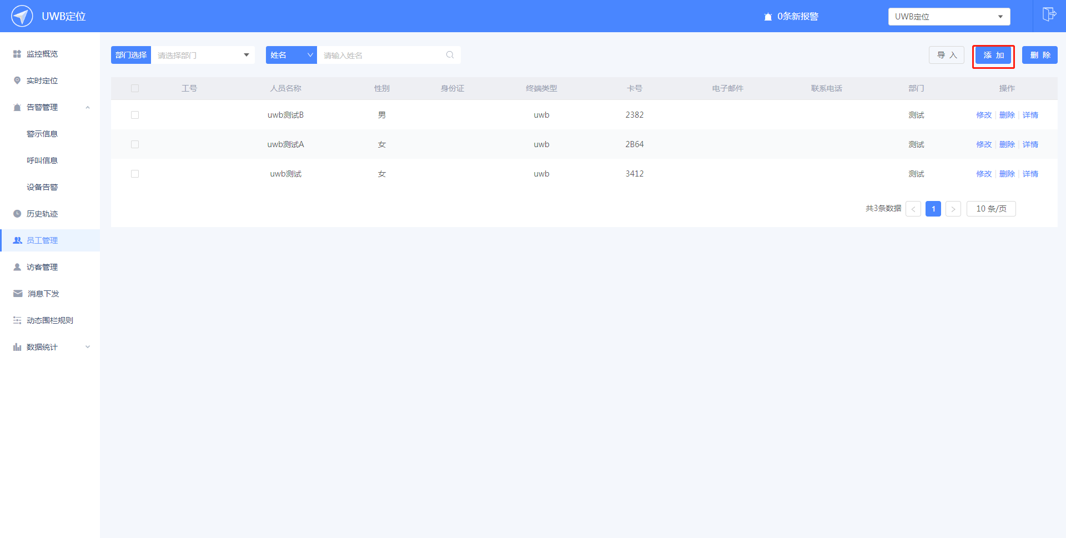This screenshot has width=1066, height=538.
Task: Click the 卡号 column header
Action: 635,88
